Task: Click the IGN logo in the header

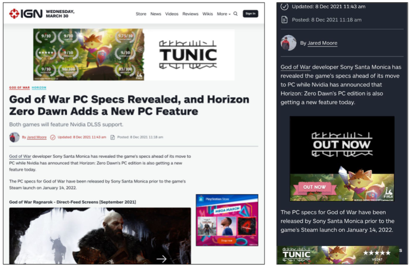Action: coord(26,14)
